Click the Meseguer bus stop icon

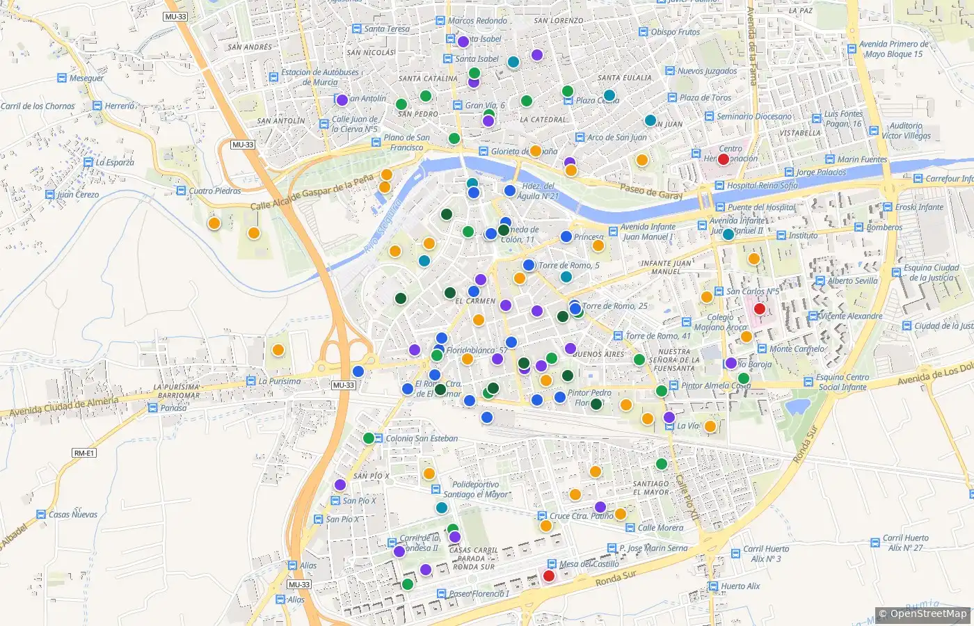(x=62, y=79)
